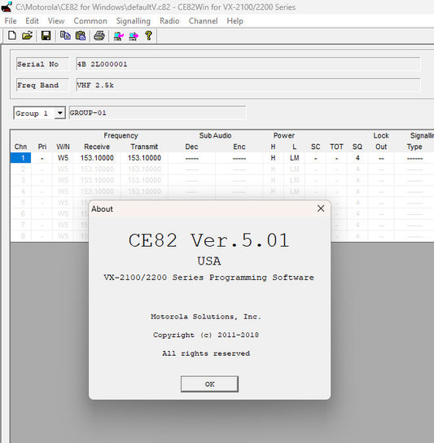Click the write to radio icon
This screenshot has height=443, width=434.
(134, 36)
